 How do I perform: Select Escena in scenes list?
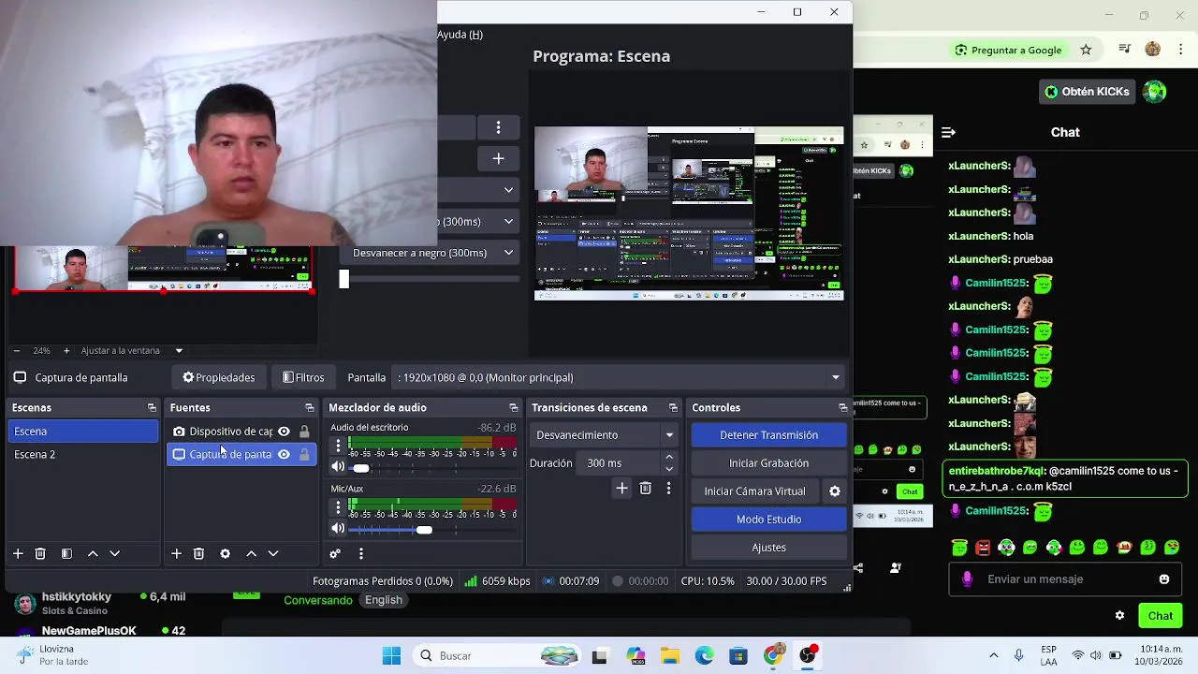tap(83, 432)
